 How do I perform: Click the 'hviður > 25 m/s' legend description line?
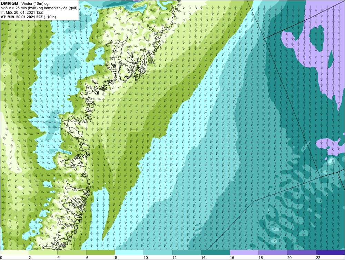coord(39,8)
